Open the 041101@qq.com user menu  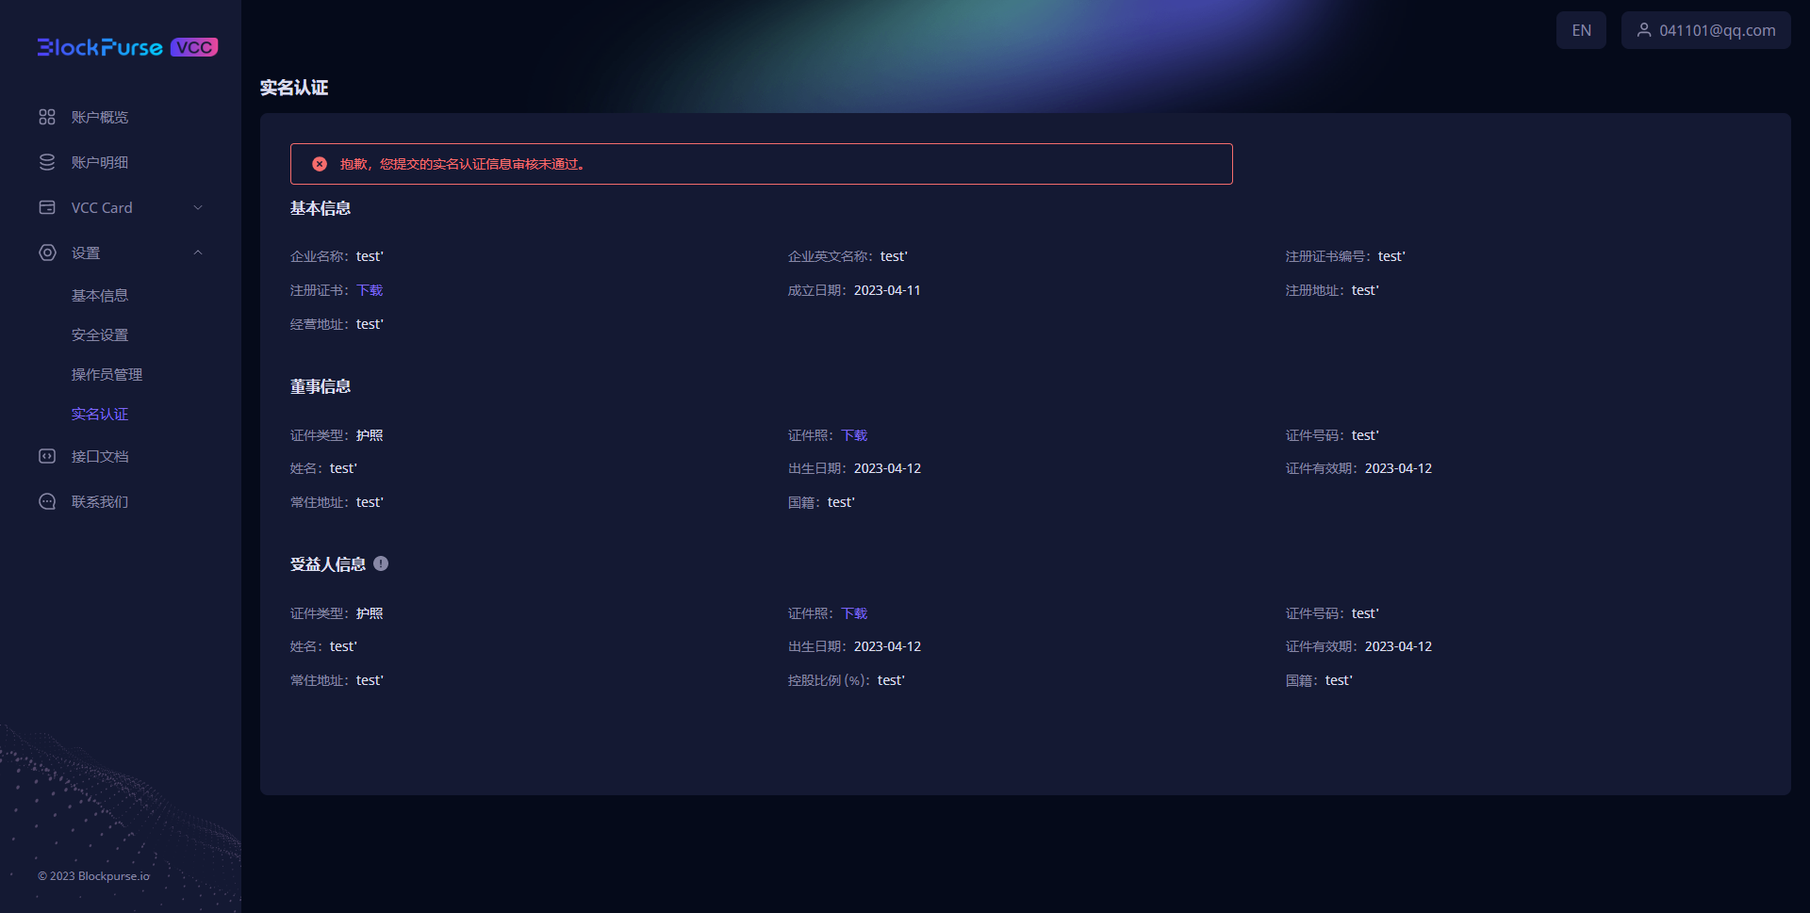(x=1705, y=30)
